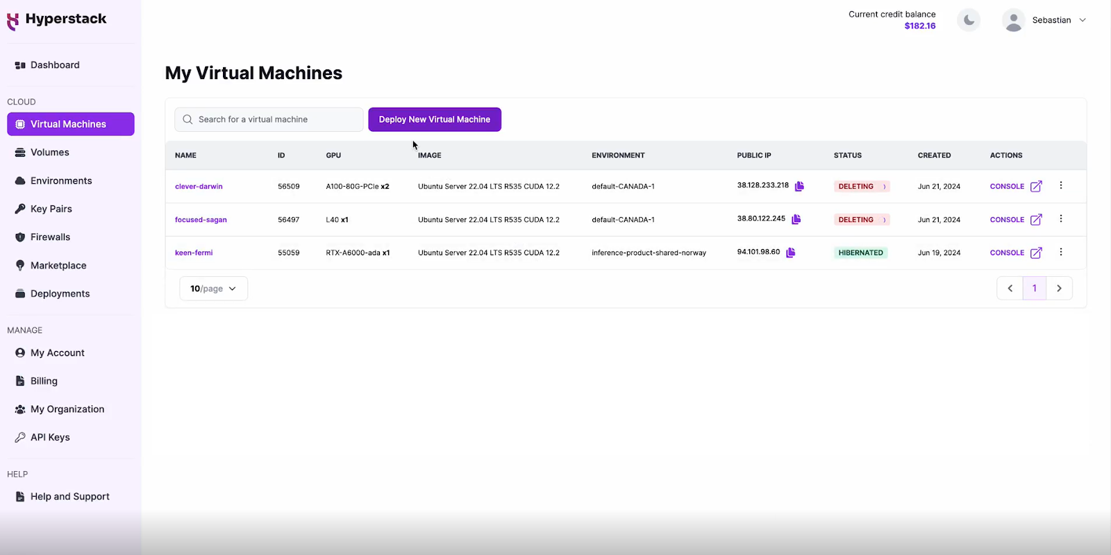This screenshot has width=1111, height=555.
Task: Click the current credit balance $182.16
Action: [x=920, y=26]
